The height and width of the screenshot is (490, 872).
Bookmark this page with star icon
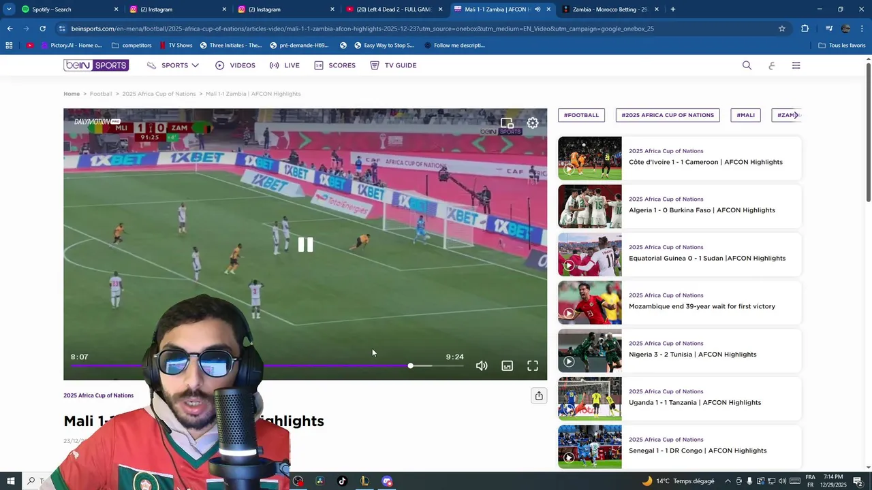(782, 29)
